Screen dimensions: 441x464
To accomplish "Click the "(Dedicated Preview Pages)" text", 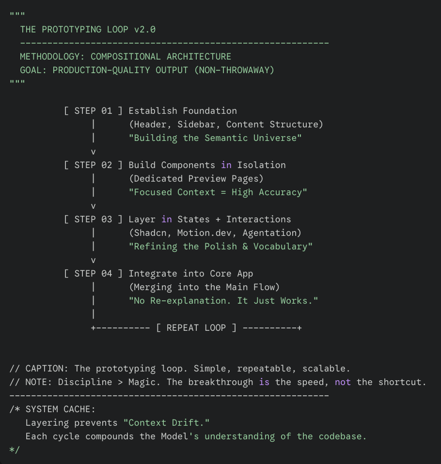I will 196,179.
